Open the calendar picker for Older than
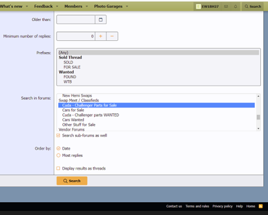Screen dimensions: 268x215 (x=101, y=19)
